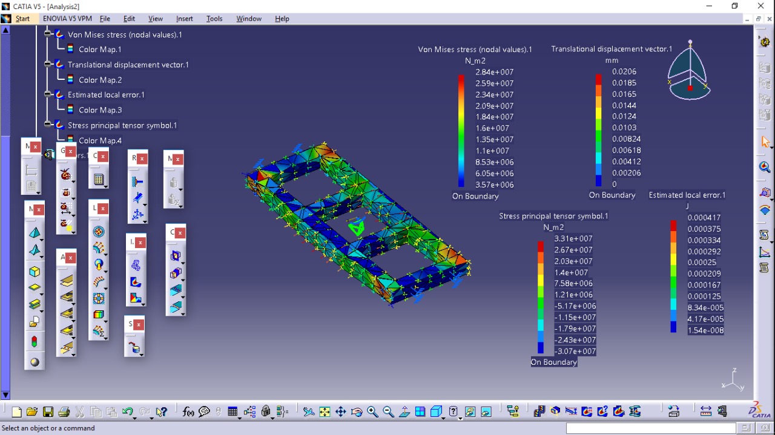Click the Print icon
The height and width of the screenshot is (435, 775).
point(64,412)
